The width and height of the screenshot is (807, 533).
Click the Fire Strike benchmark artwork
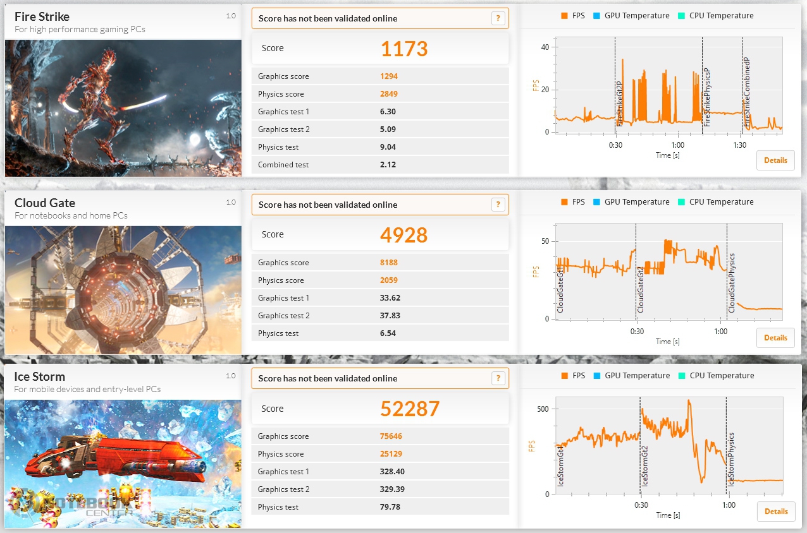click(x=123, y=108)
